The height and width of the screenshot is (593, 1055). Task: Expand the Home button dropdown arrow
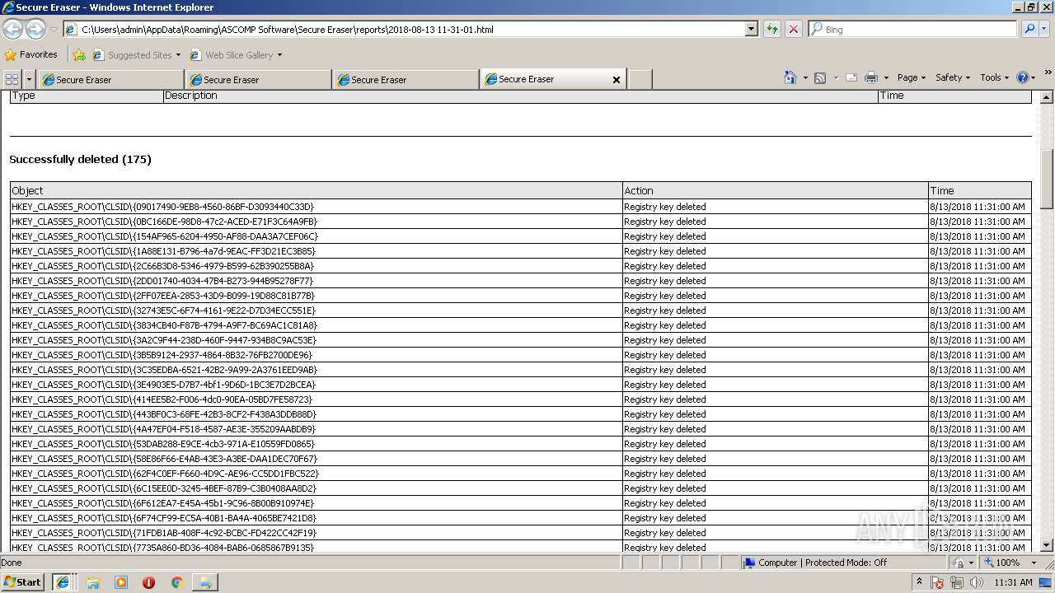[804, 78]
